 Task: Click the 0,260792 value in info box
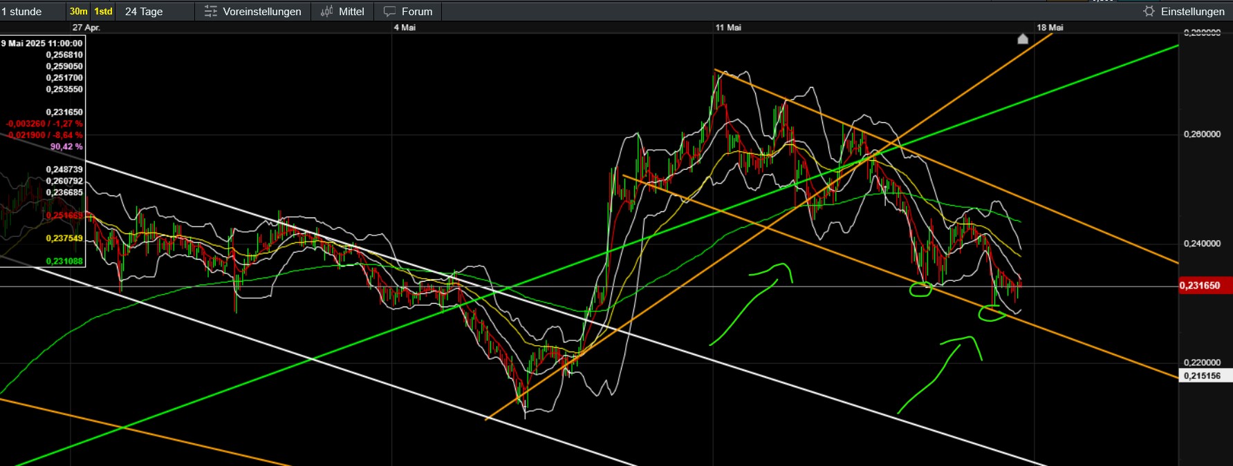pos(64,181)
